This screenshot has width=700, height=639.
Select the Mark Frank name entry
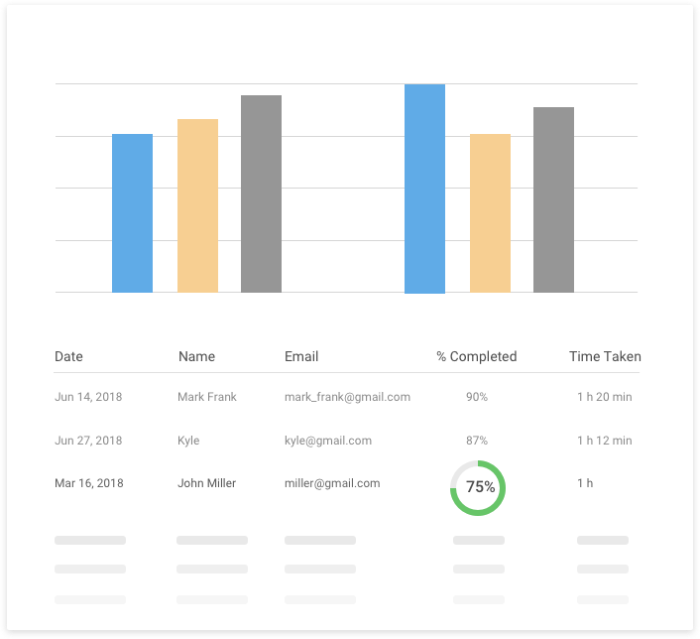coord(207,397)
